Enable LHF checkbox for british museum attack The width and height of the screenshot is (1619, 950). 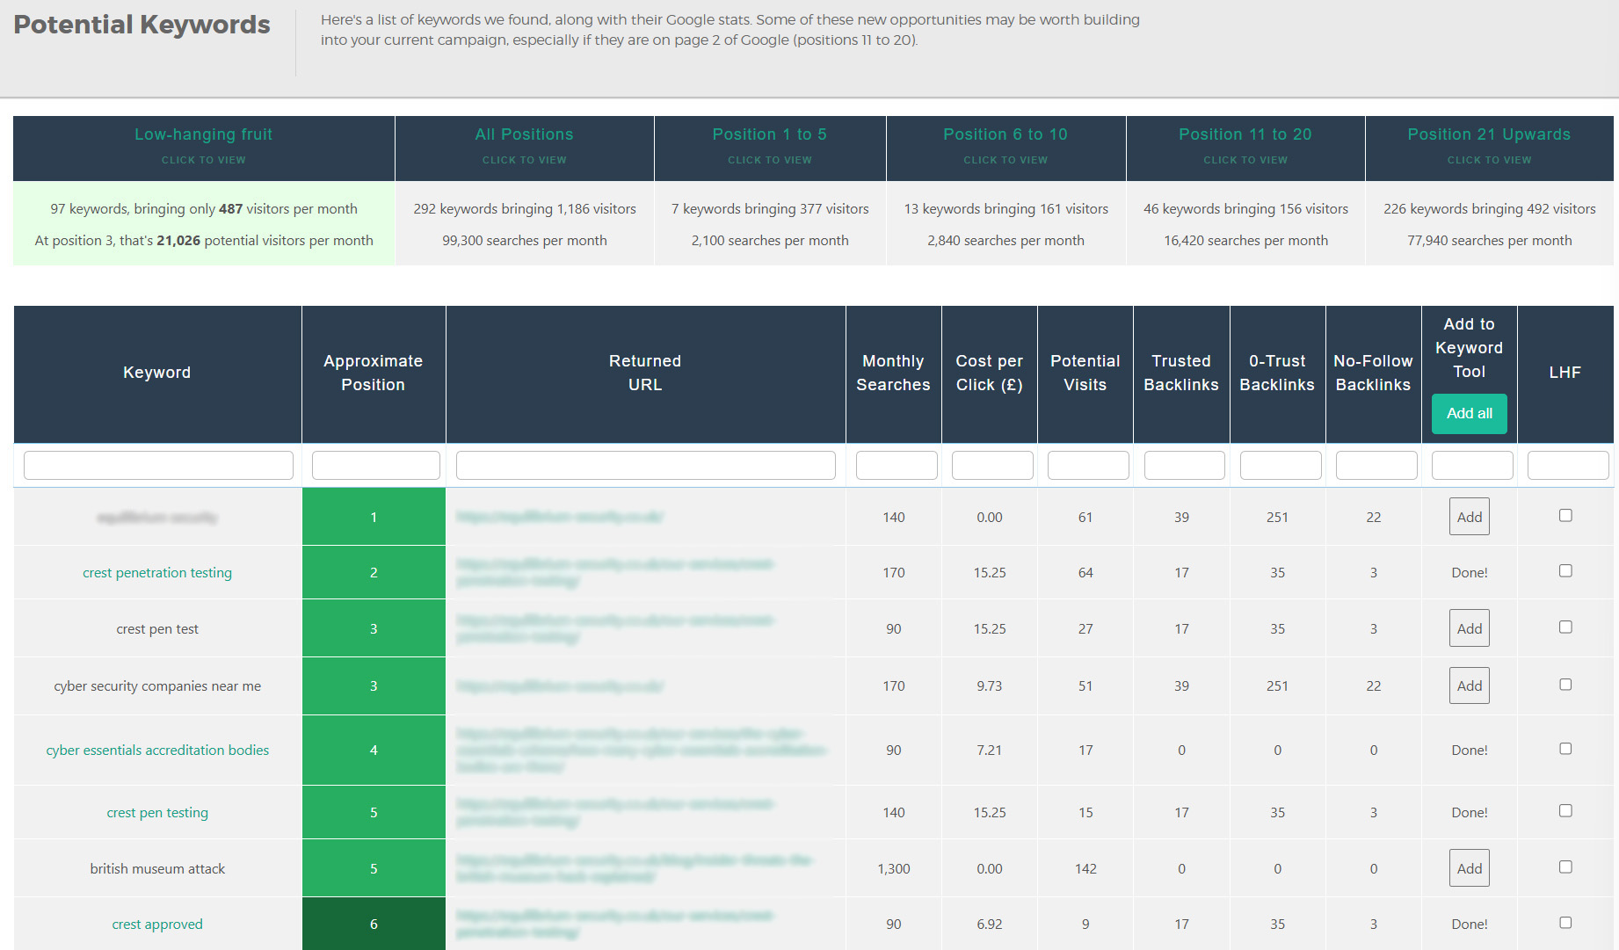point(1565,867)
